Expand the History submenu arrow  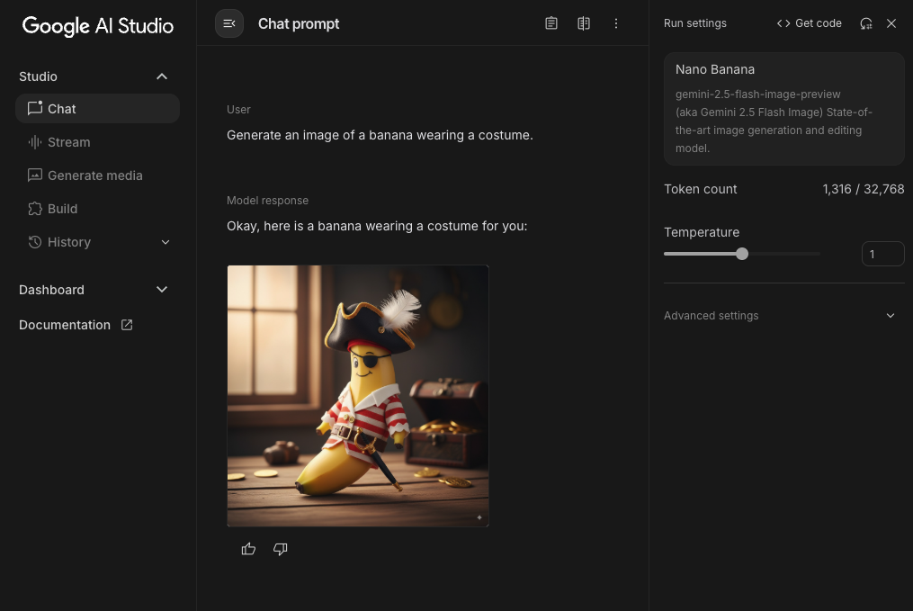(166, 242)
